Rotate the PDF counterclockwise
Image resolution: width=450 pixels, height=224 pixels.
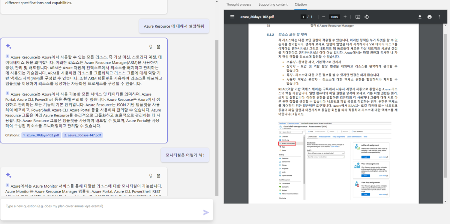(x=367, y=17)
